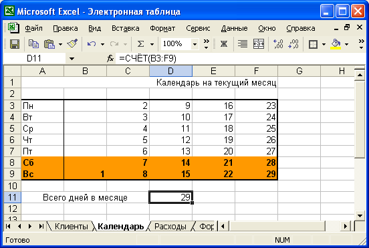This screenshot has width=369, height=248.
Task: Click the horizontal scrollbar right arrow
Action: [x=345, y=227]
